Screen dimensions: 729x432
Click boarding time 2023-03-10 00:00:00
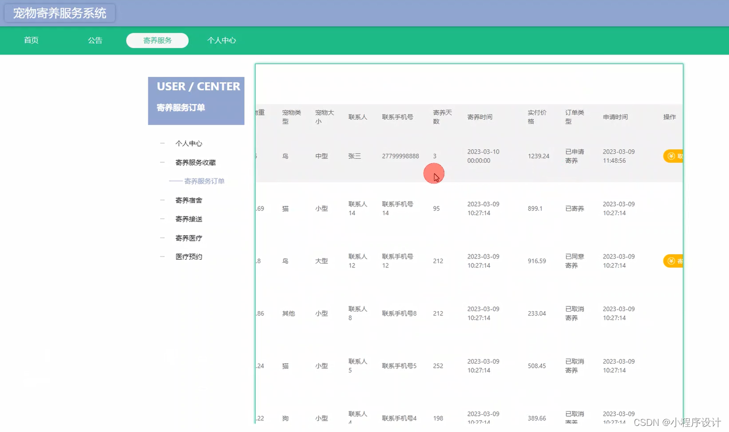[x=483, y=156]
